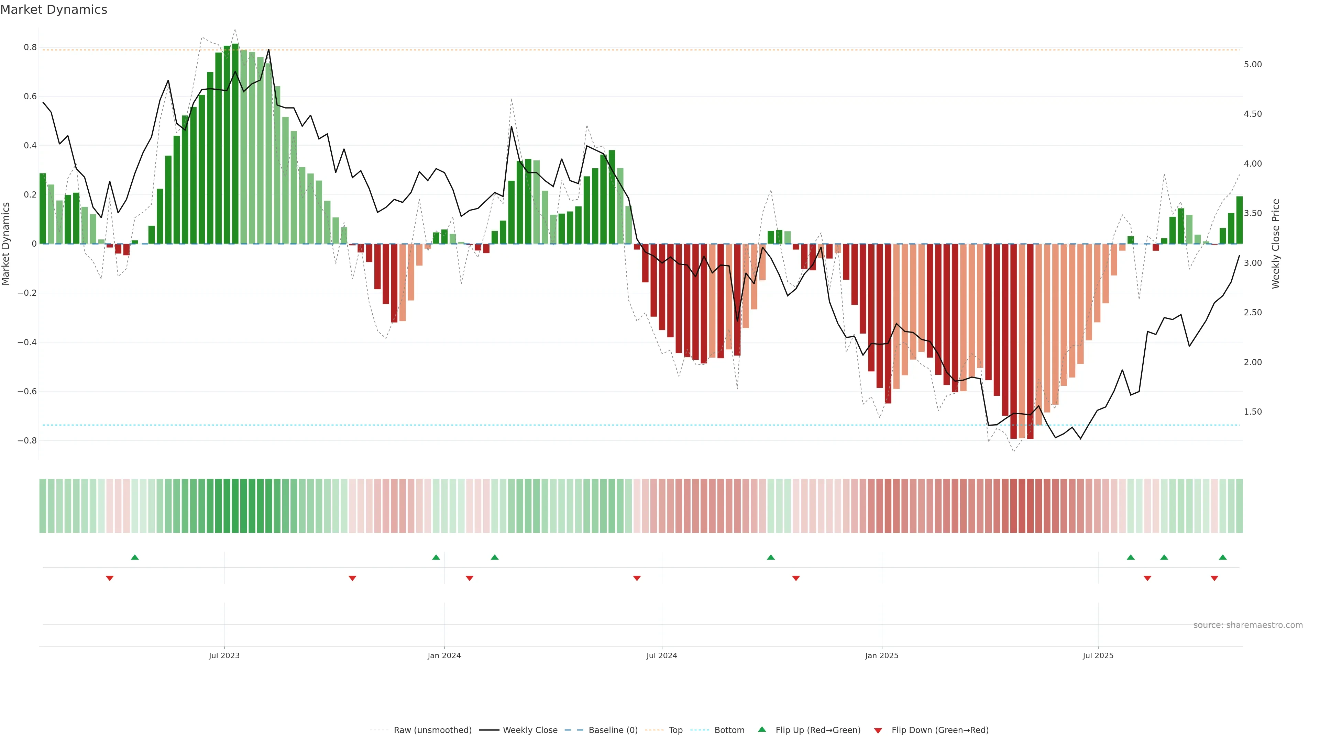Toggle the Baseline (0) legend entry
The height and width of the screenshot is (742, 1320).
613,730
